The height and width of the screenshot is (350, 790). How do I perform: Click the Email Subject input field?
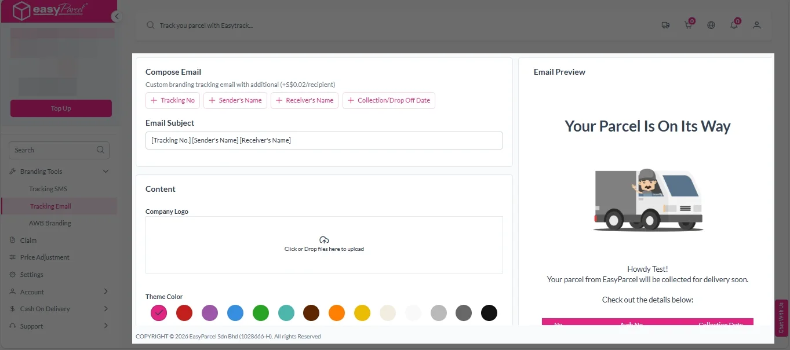(x=324, y=141)
